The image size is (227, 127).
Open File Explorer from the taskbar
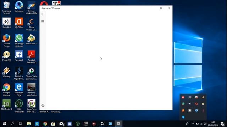29,124
